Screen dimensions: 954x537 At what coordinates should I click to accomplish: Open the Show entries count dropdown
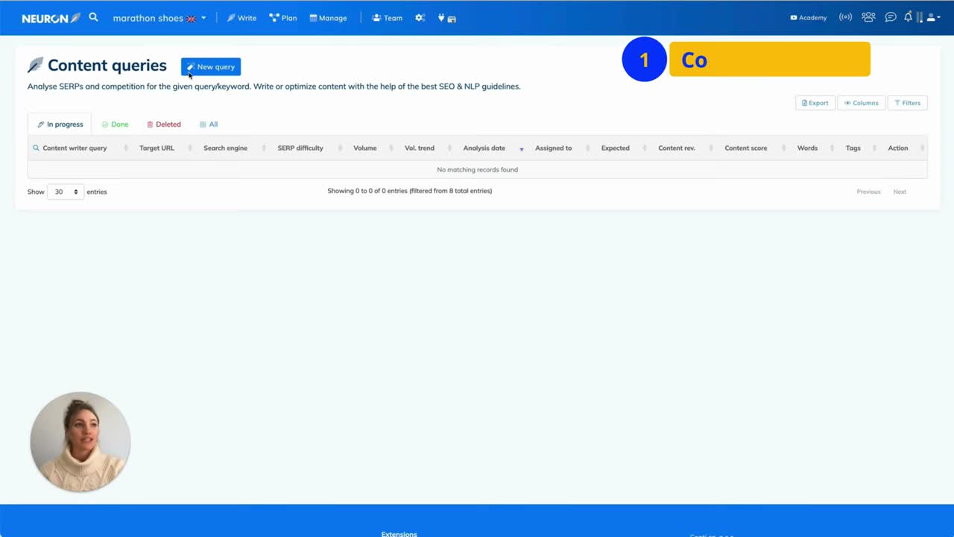coord(66,192)
